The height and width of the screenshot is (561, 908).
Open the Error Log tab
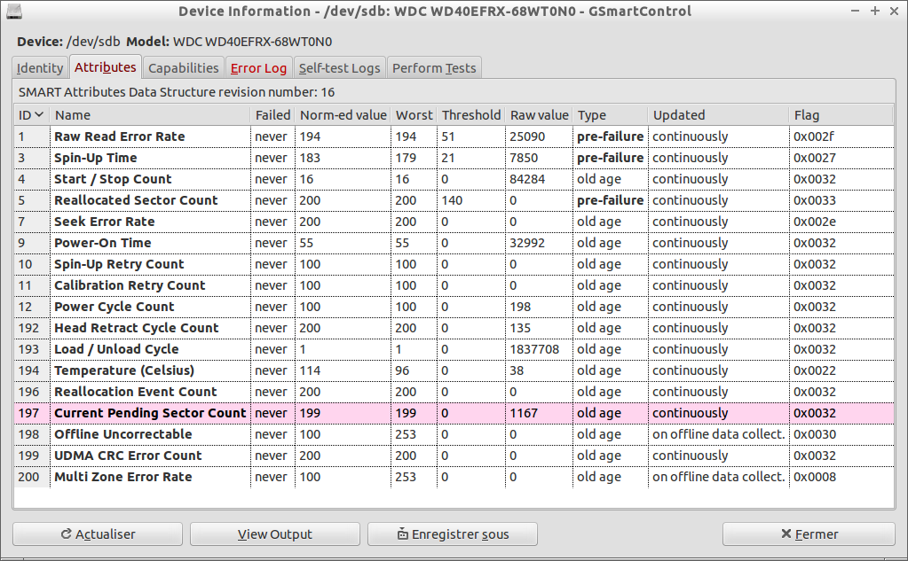pyautogui.click(x=259, y=67)
